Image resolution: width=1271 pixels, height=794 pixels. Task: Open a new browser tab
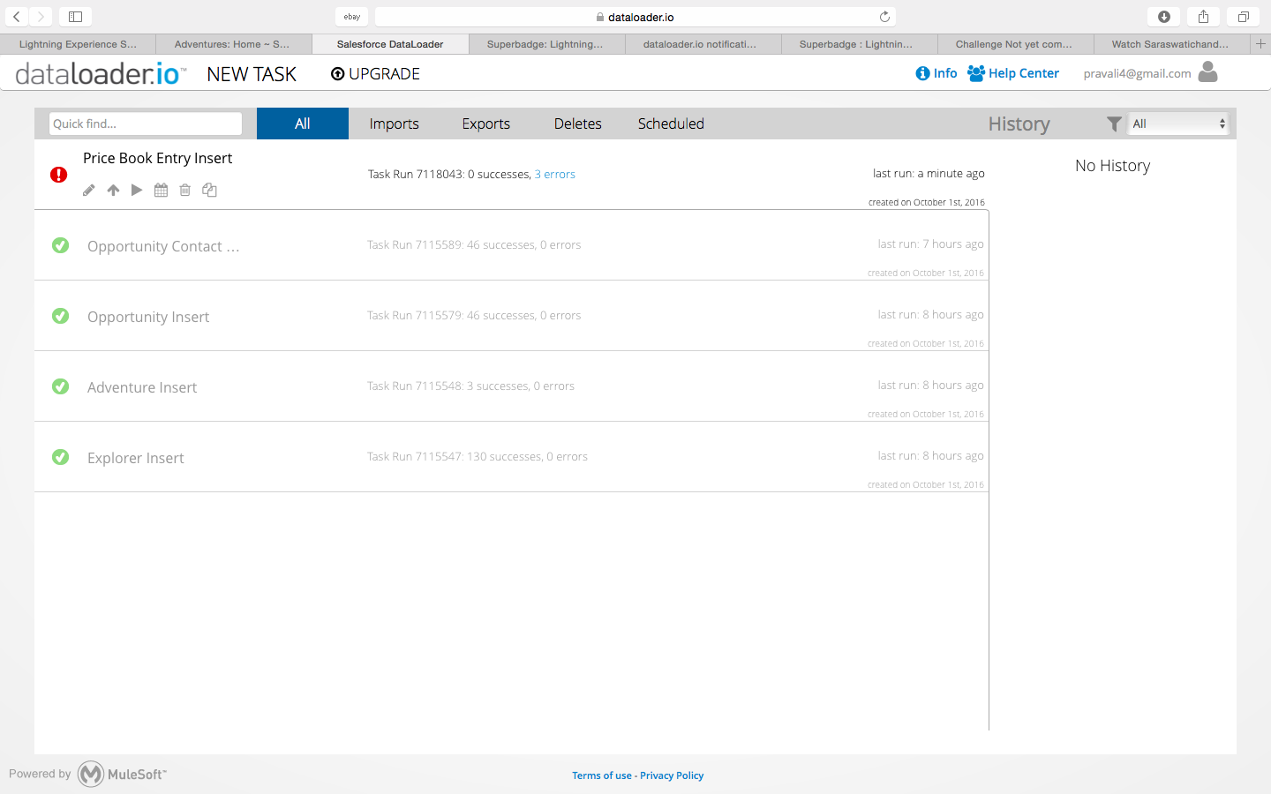1260,43
